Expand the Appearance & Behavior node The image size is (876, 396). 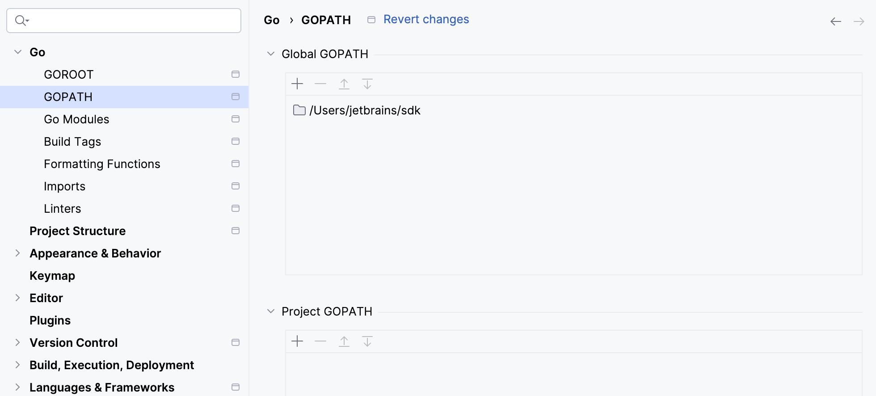point(17,253)
